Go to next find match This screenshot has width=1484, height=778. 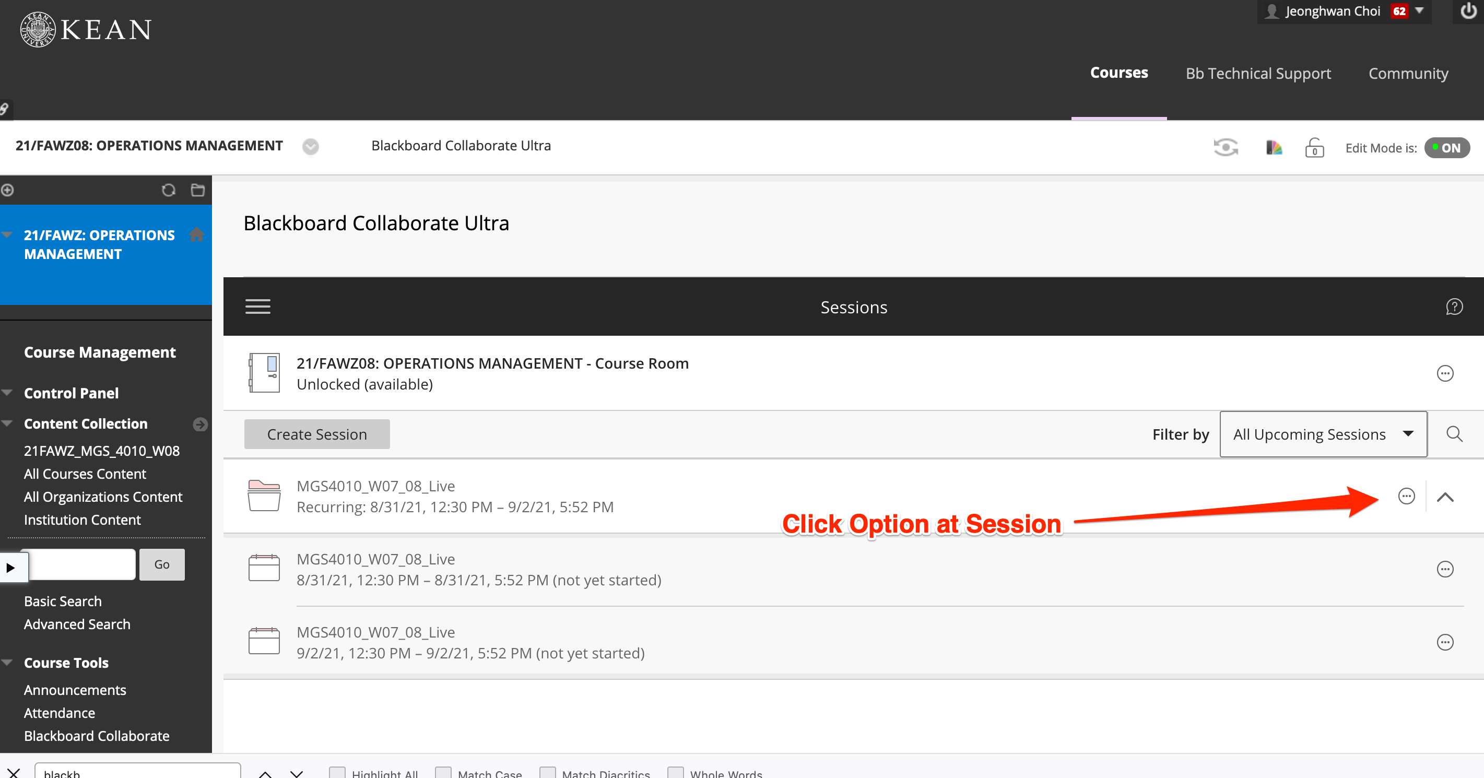(x=297, y=773)
